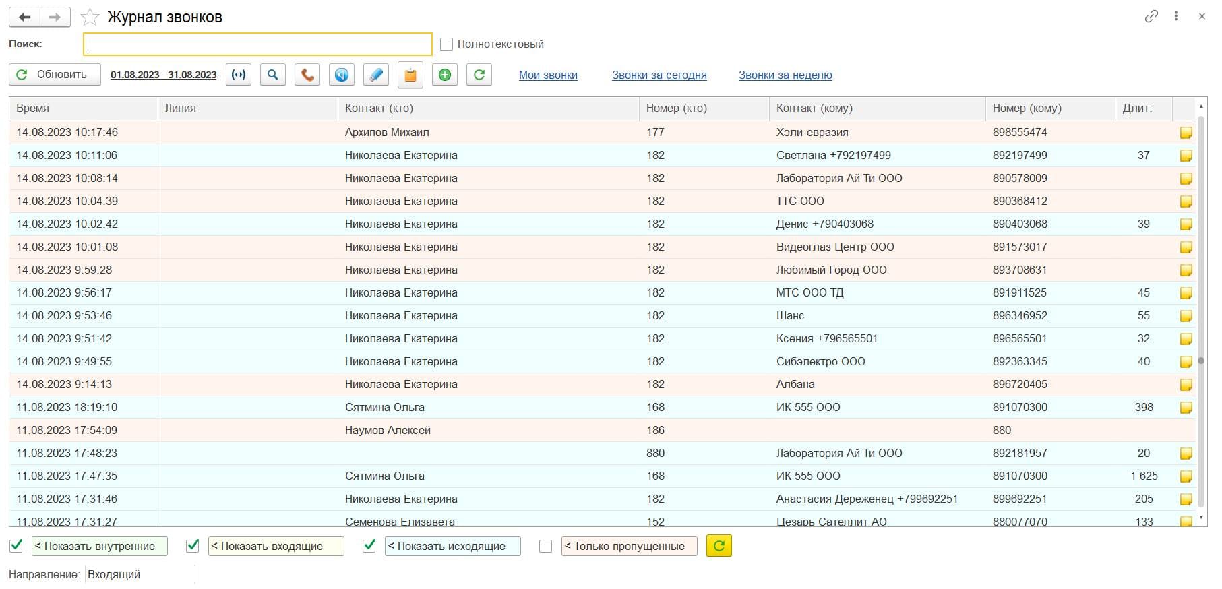Sort by the Время column header
Viewport: 1222px width, 589px height.
tap(32, 108)
